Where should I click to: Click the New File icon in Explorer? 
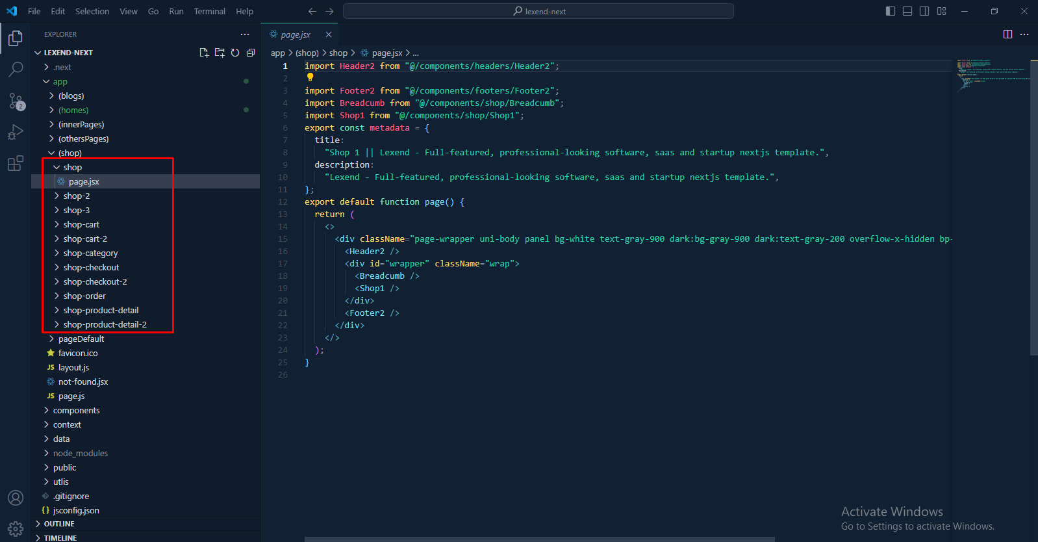[x=204, y=53]
